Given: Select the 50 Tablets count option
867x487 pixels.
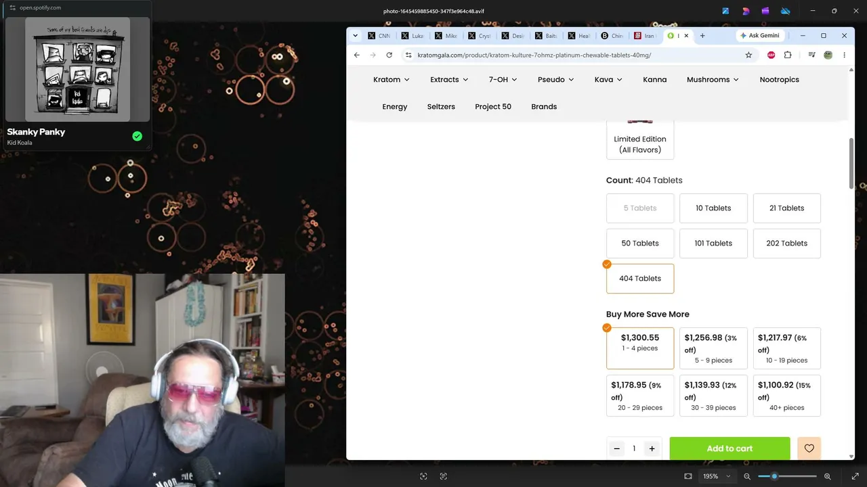Looking at the screenshot, I should pyautogui.click(x=640, y=243).
